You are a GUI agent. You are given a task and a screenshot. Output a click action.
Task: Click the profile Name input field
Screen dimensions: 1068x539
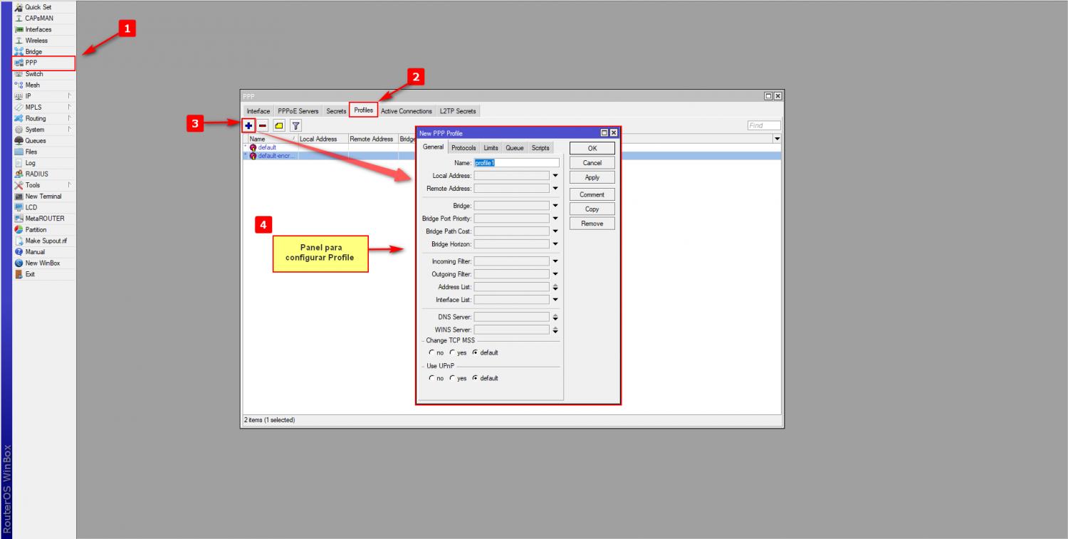pyautogui.click(x=516, y=163)
